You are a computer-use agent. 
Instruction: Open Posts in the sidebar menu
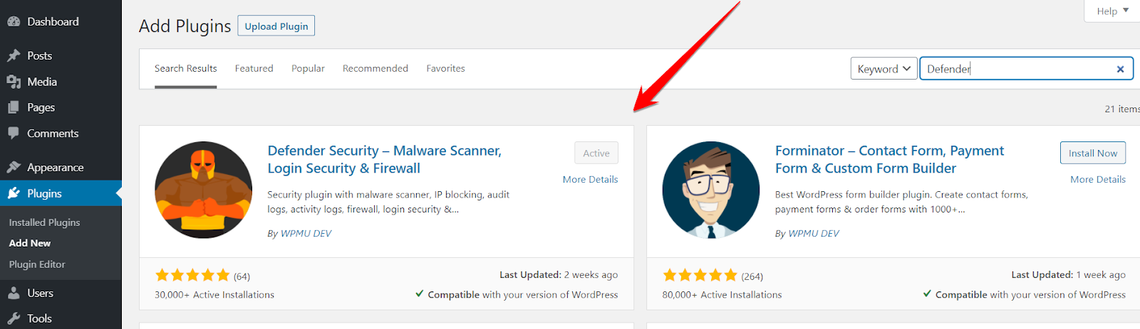coord(61,55)
